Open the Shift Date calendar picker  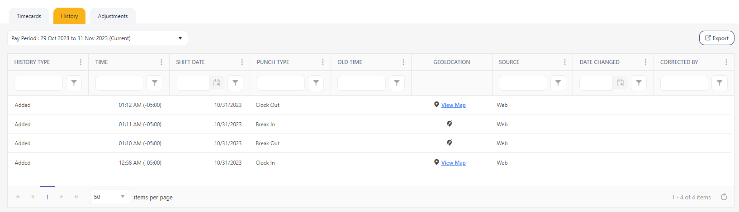coord(217,83)
